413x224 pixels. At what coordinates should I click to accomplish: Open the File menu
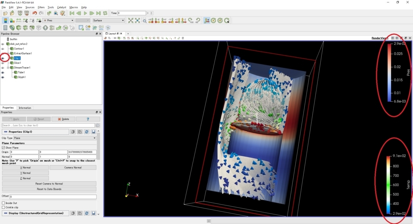point(4,7)
